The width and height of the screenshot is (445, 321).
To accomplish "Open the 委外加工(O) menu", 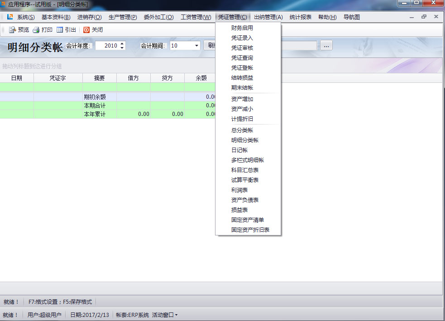I will [x=158, y=17].
